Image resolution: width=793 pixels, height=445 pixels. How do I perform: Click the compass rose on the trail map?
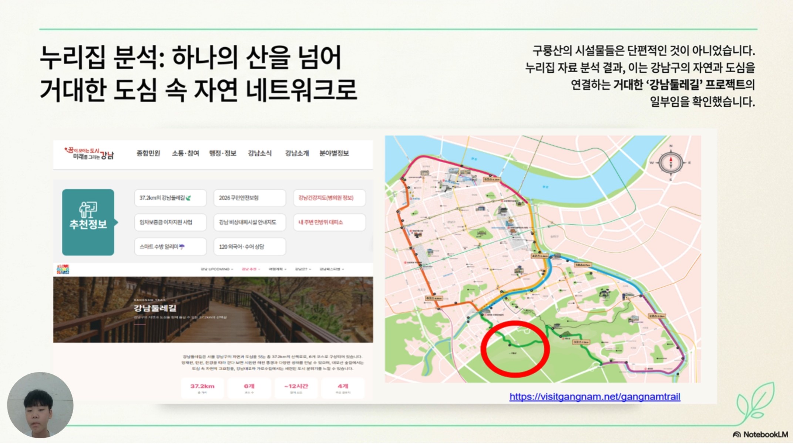[x=671, y=162]
